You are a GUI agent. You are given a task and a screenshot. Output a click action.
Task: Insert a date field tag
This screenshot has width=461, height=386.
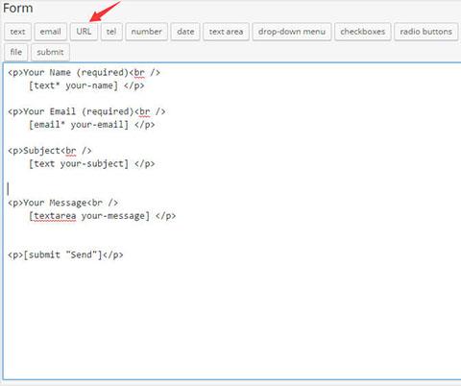(x=185, y=32)
